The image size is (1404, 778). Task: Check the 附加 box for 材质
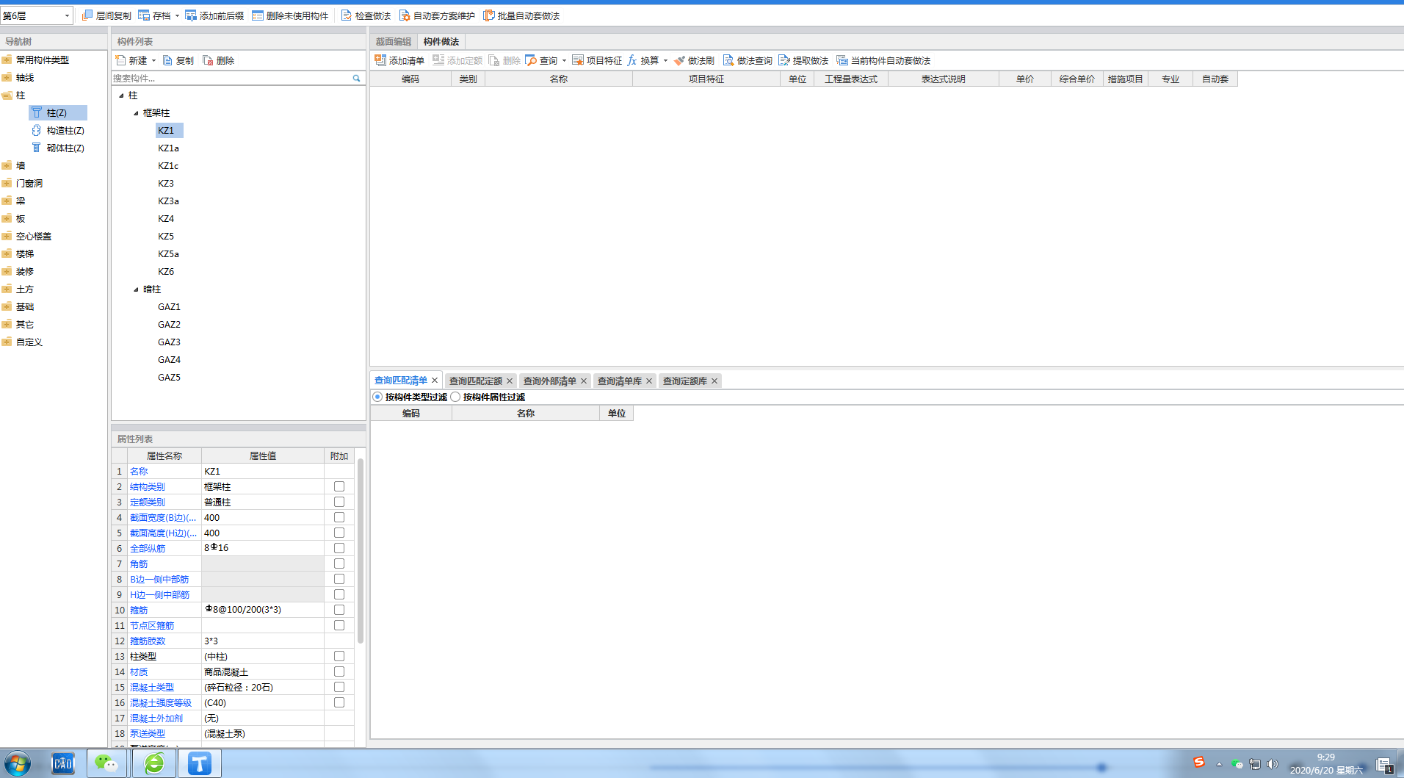click(339, 671)
